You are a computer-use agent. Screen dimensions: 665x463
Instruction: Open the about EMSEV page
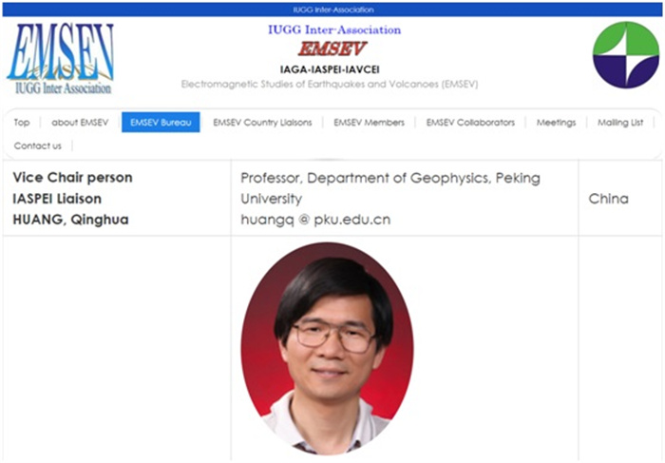click(80, 123)
